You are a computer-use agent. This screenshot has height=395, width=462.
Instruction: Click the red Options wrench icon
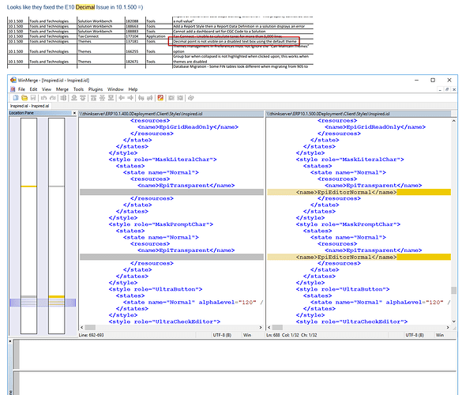(x=160, y=98)
